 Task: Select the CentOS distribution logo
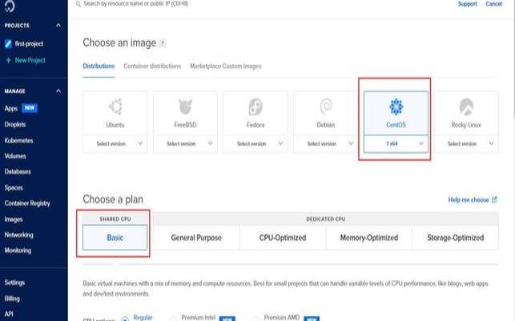click(396, 107)
